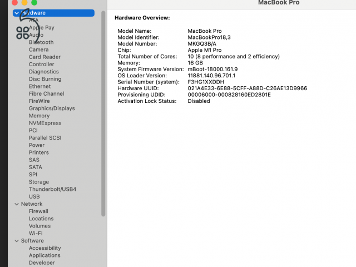This screenshot has height=267, width=356.
Task: Open Card Reader information
Action: point(44,57)
